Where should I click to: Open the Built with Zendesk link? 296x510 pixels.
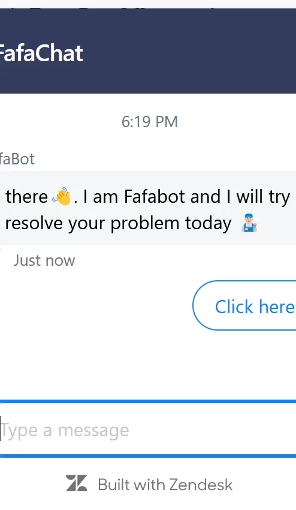(x=149, y=485)
